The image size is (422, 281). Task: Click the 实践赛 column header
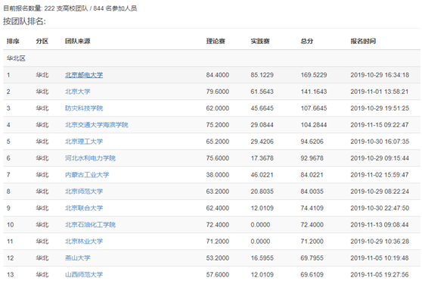(260, 41)
